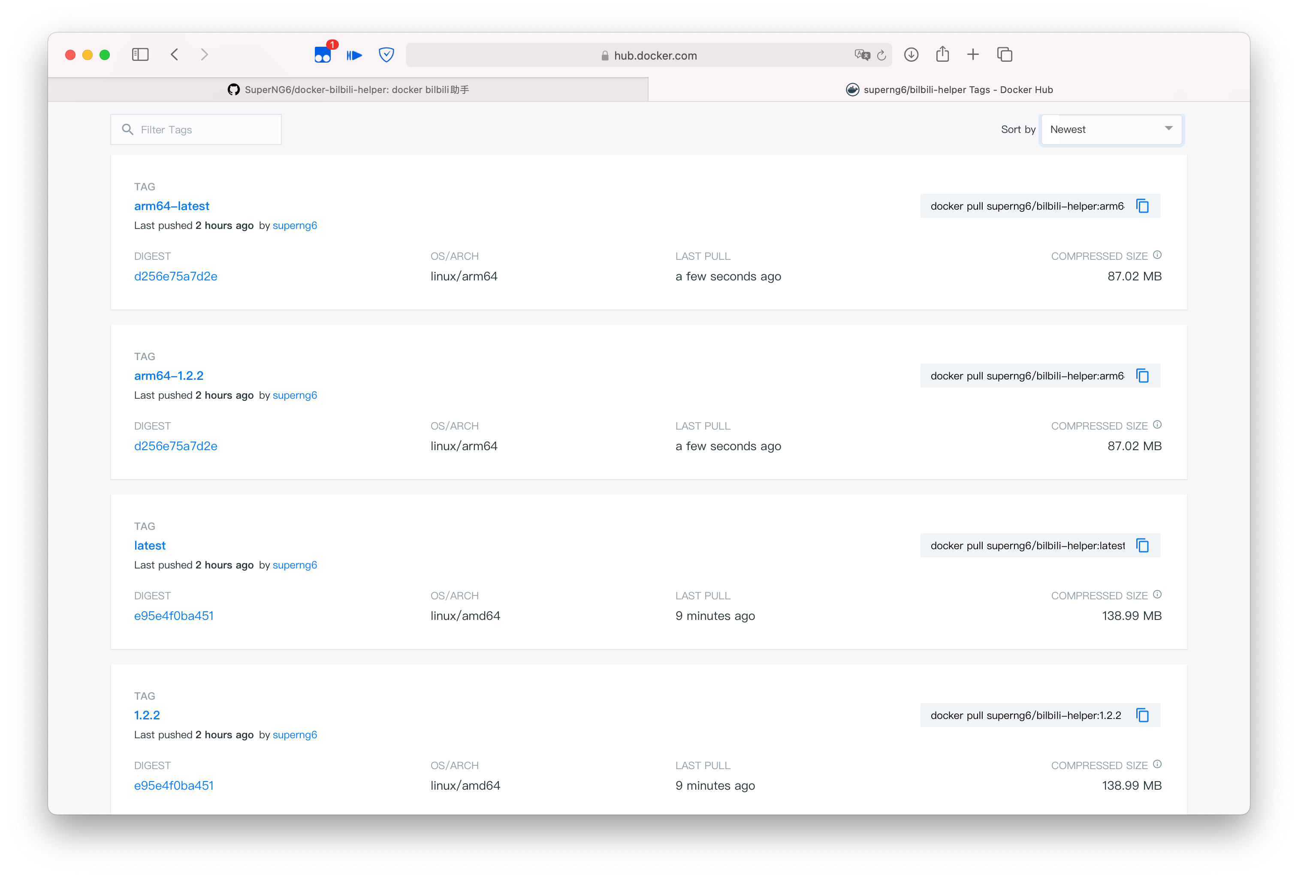Open the shield privacy extension
This screenshot has height=878, width=1298.
coord(386,55)
